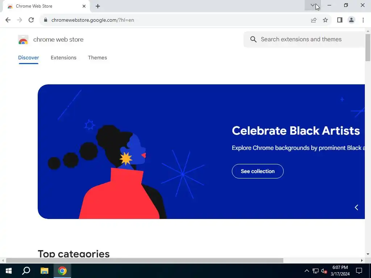Select the Discover tab
371x278 pixels.
coord(28,58)
